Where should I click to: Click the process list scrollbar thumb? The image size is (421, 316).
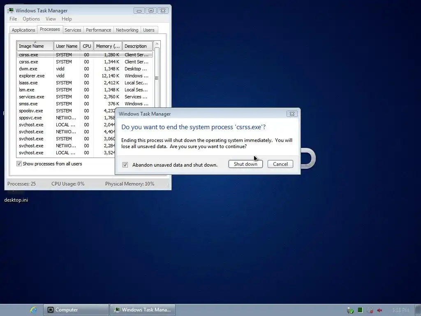coord(157,78)
